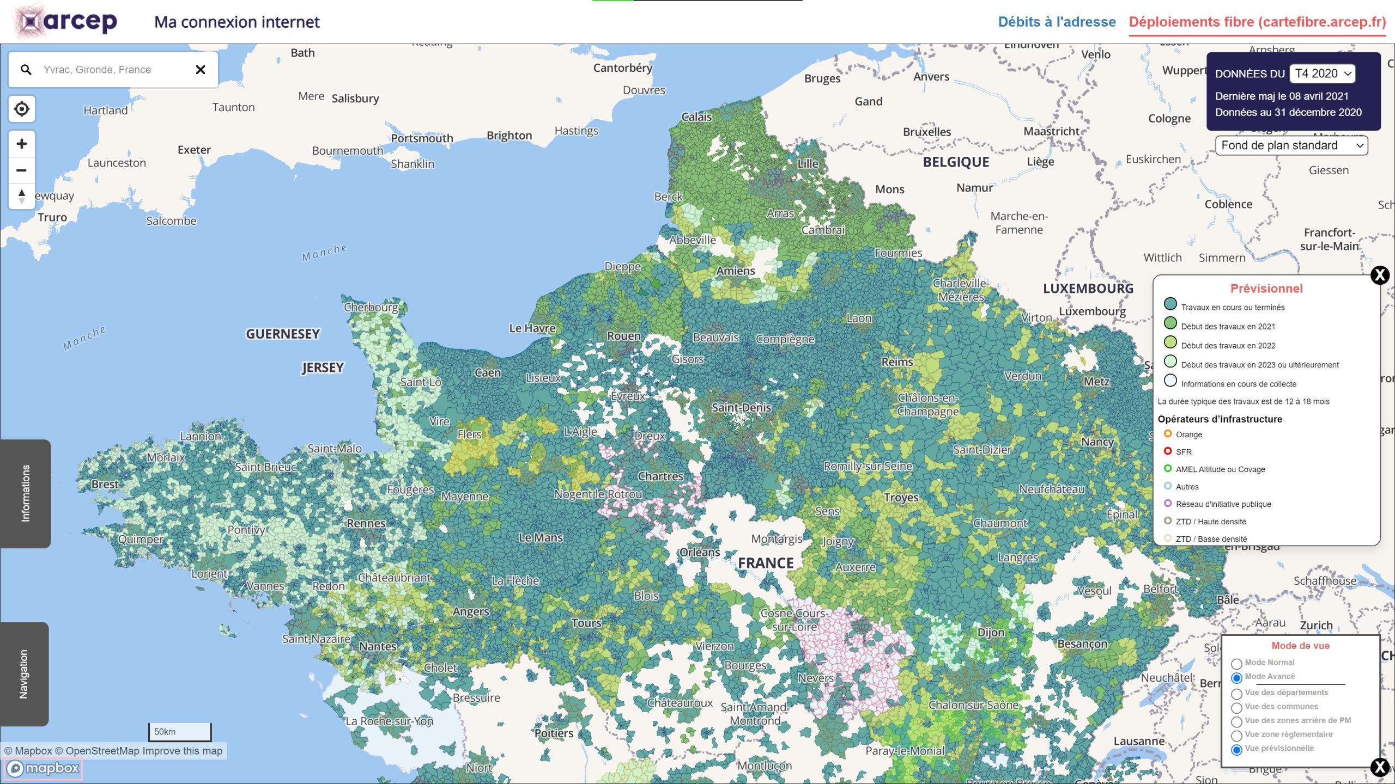Image resolution: width=1395 pixels, height=784 pixels.
Task: Select Vue des départements option
Action: 1236,694
